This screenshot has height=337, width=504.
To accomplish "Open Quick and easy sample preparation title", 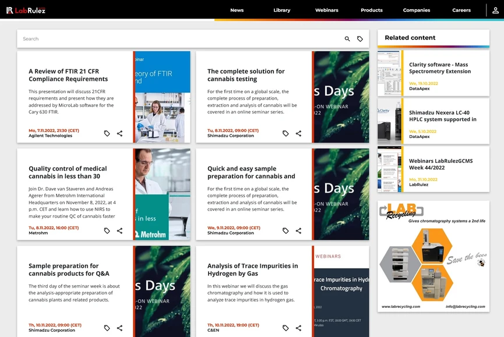I will [x=251, y=172].
